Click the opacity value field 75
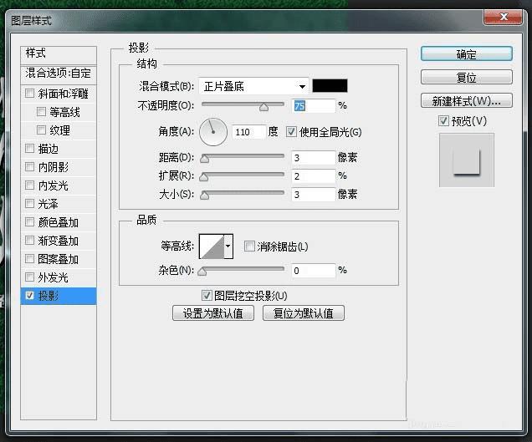This screenshot has width=532, height=442. click(313, 106)
